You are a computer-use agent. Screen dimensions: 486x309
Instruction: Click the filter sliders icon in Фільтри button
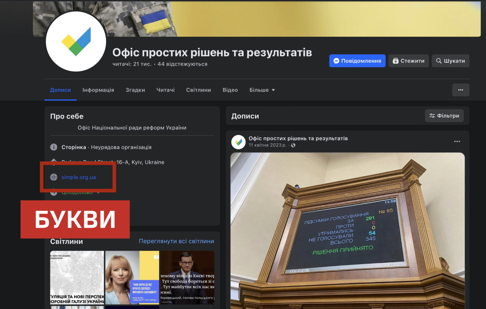(x=432, y=116)
